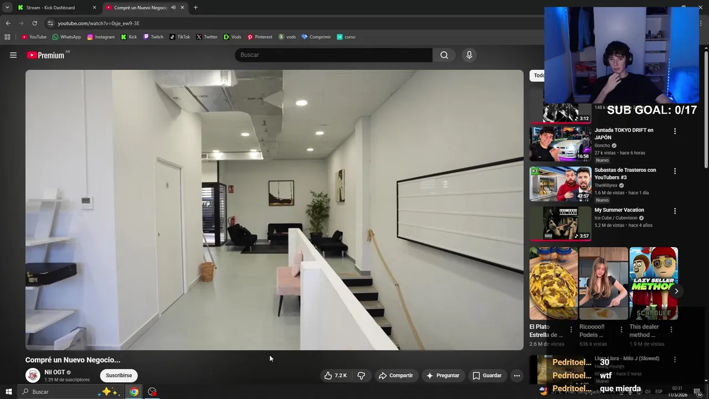Viewport: 709px width, 399px height.
Task: Click the search magnifier button
Action: pos(444,55)
